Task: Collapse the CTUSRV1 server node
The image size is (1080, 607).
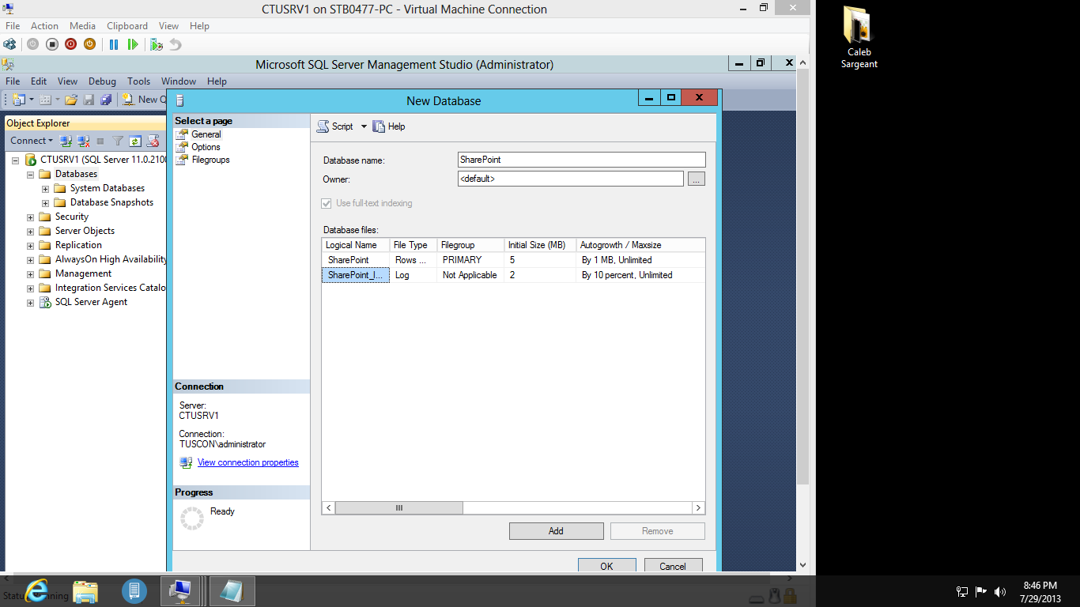Action: click(15, 160)
